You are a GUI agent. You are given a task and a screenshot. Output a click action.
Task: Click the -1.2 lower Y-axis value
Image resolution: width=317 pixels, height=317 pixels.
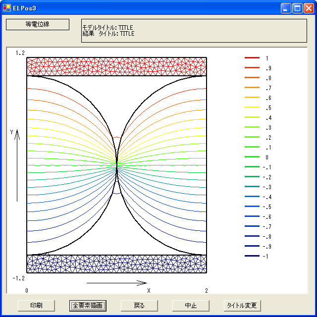click(x=19, y=278)
